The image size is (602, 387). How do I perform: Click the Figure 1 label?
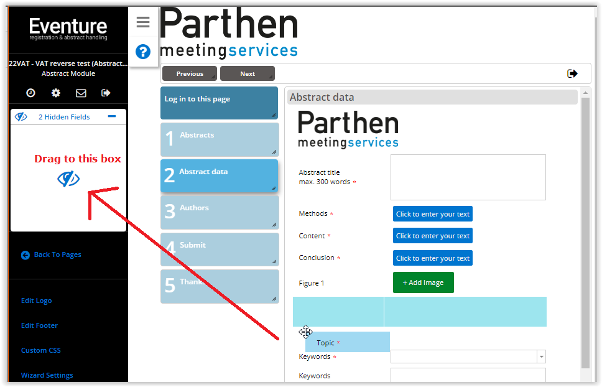pos(312,283)
